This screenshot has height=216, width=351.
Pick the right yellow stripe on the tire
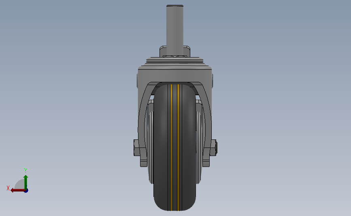178,148
